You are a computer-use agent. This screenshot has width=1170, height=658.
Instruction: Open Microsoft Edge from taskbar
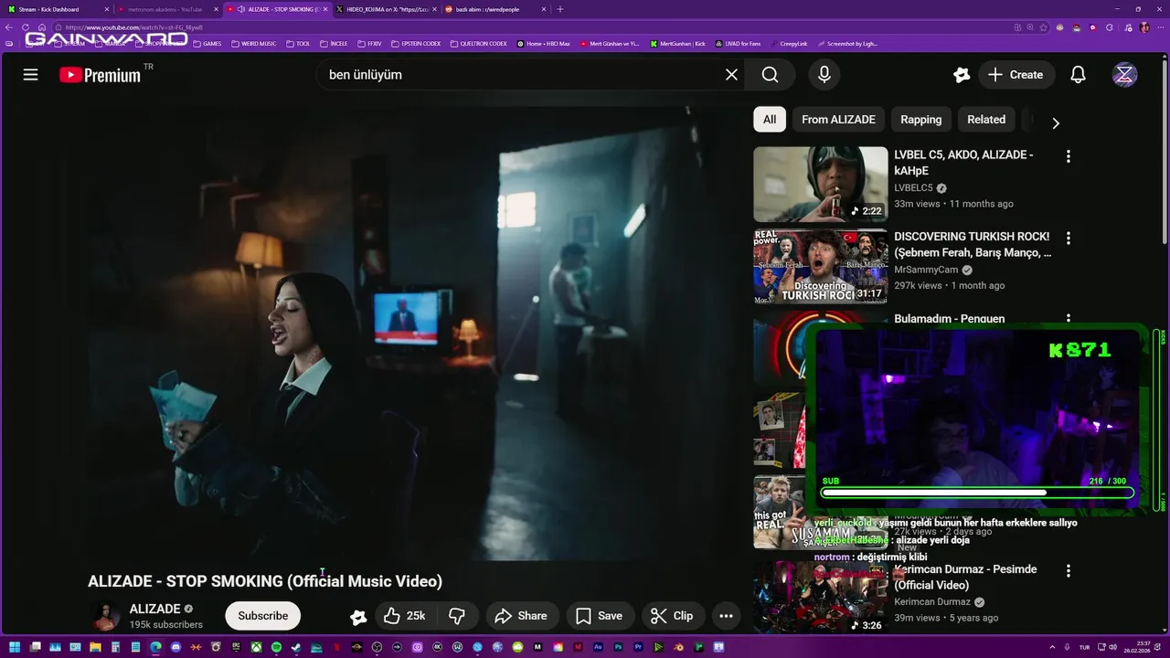point(155,647)
